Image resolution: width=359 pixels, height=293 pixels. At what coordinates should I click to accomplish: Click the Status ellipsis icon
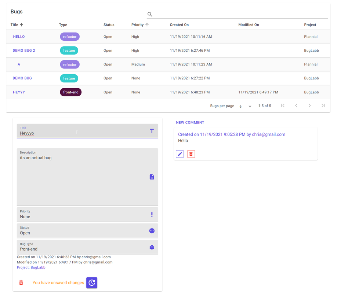tap(152, 231)
